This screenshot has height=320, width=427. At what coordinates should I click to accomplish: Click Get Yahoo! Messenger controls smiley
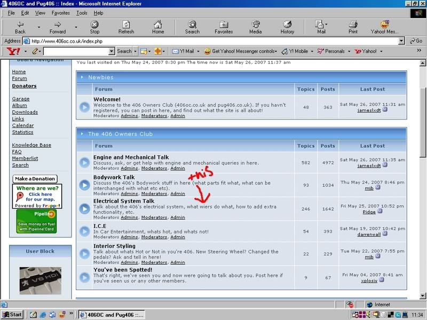[207, 51]
